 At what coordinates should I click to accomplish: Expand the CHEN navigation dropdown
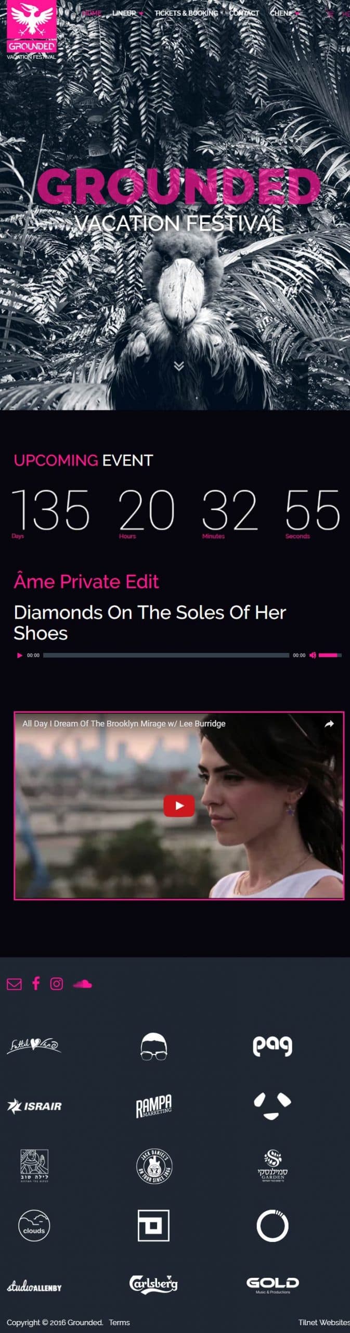285,13
